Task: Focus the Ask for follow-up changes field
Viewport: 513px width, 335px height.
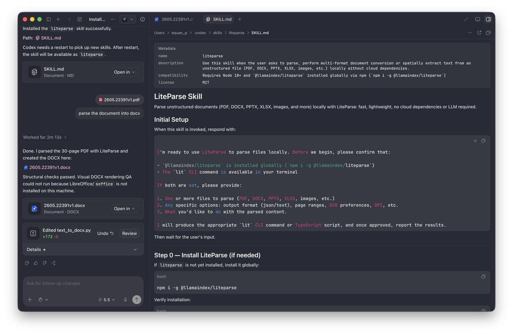Action: pos(83,283)
